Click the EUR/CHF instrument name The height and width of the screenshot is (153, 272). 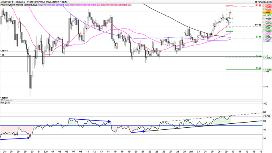coord(8,2)
